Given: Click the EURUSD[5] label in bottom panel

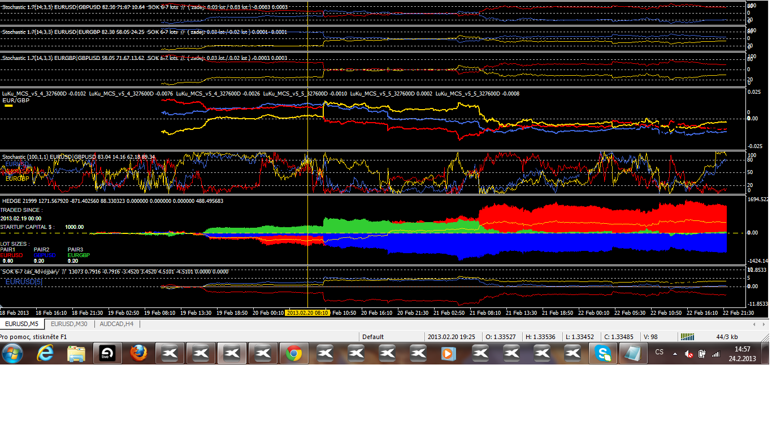Looking at the screenshot, I should pyautogui.click(x=23, y=281).
